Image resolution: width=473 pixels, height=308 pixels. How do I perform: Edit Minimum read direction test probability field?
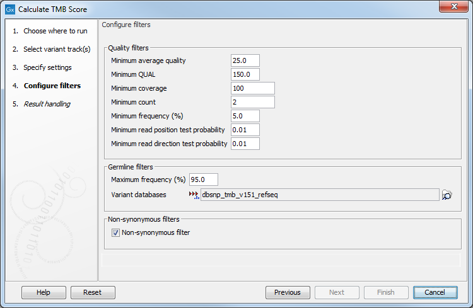245,144
